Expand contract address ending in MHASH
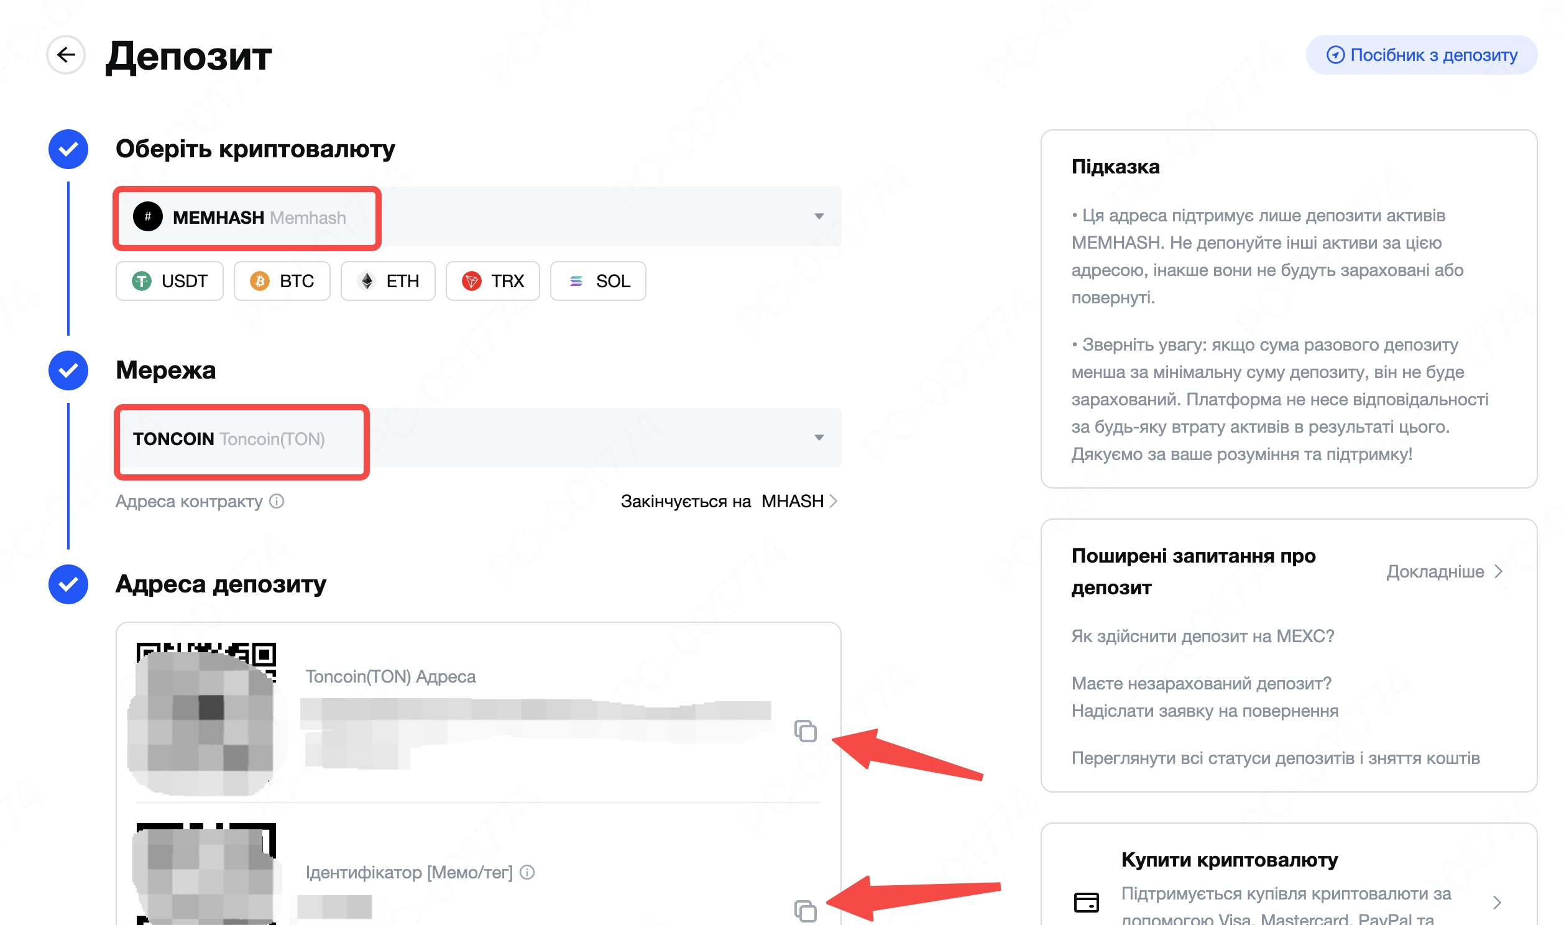 point(833,501)
